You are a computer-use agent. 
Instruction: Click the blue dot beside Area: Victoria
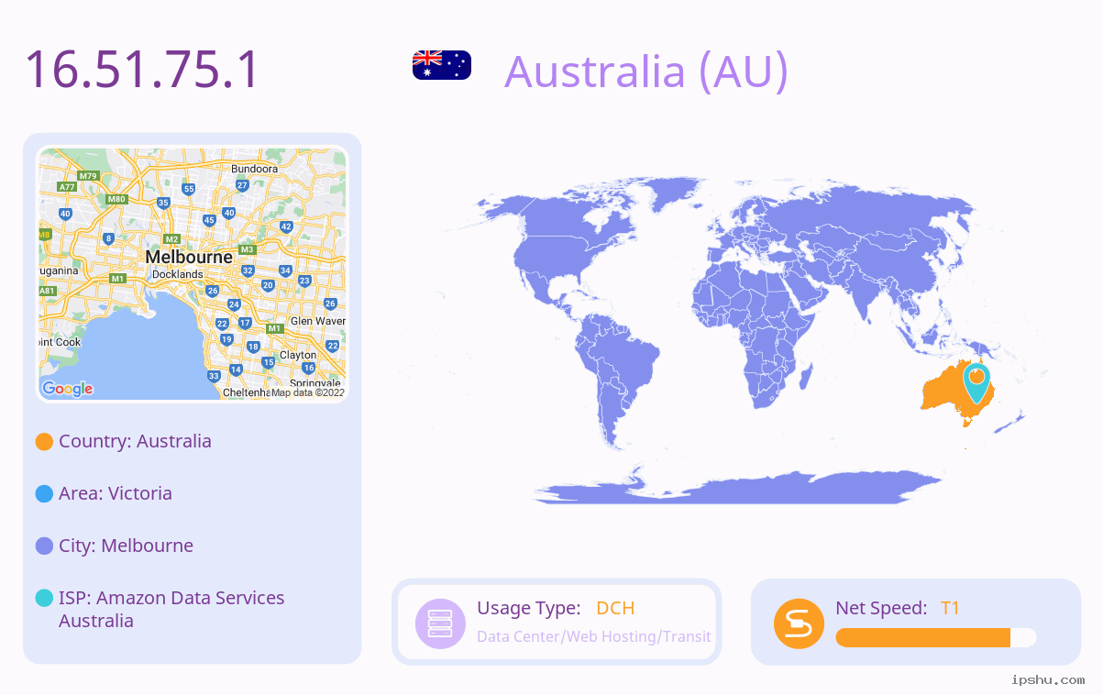point(44,494)
